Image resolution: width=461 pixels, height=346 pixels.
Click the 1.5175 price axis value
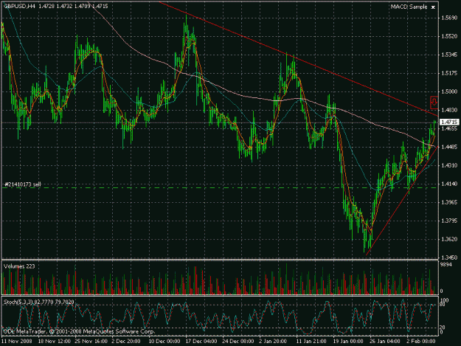[x=449, y=73]
